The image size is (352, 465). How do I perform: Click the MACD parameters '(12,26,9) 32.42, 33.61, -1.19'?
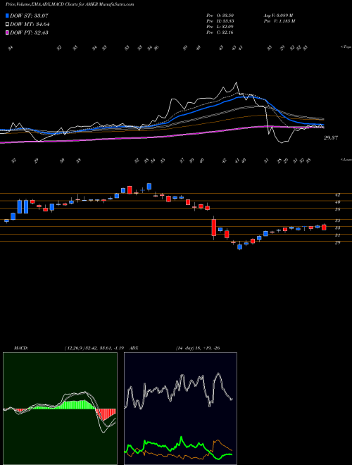(x=96, y=347)
